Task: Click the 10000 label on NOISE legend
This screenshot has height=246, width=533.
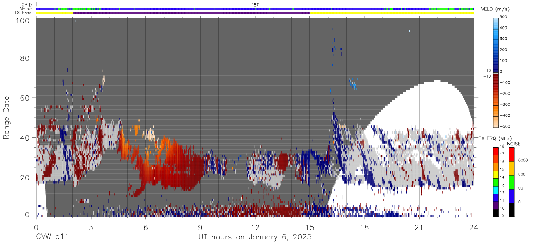Action: point(521,161)
